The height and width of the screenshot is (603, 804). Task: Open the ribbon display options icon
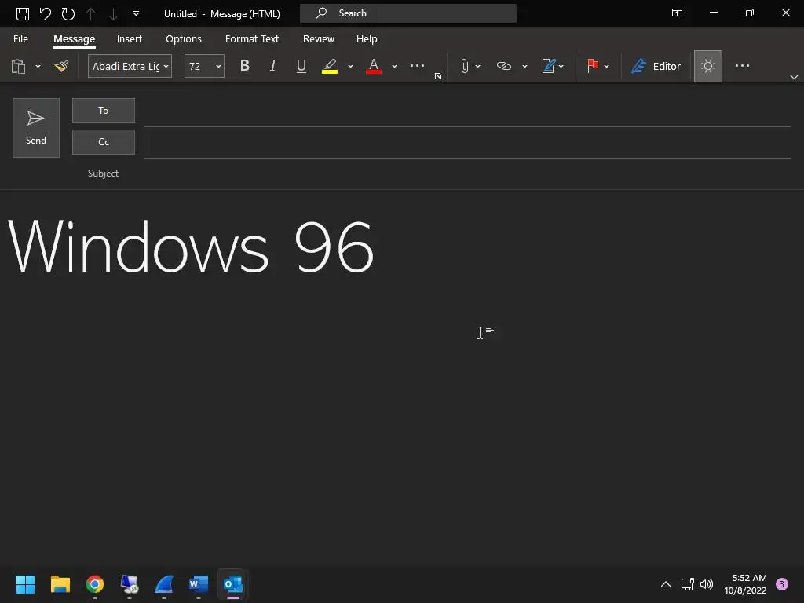point(677,13)
